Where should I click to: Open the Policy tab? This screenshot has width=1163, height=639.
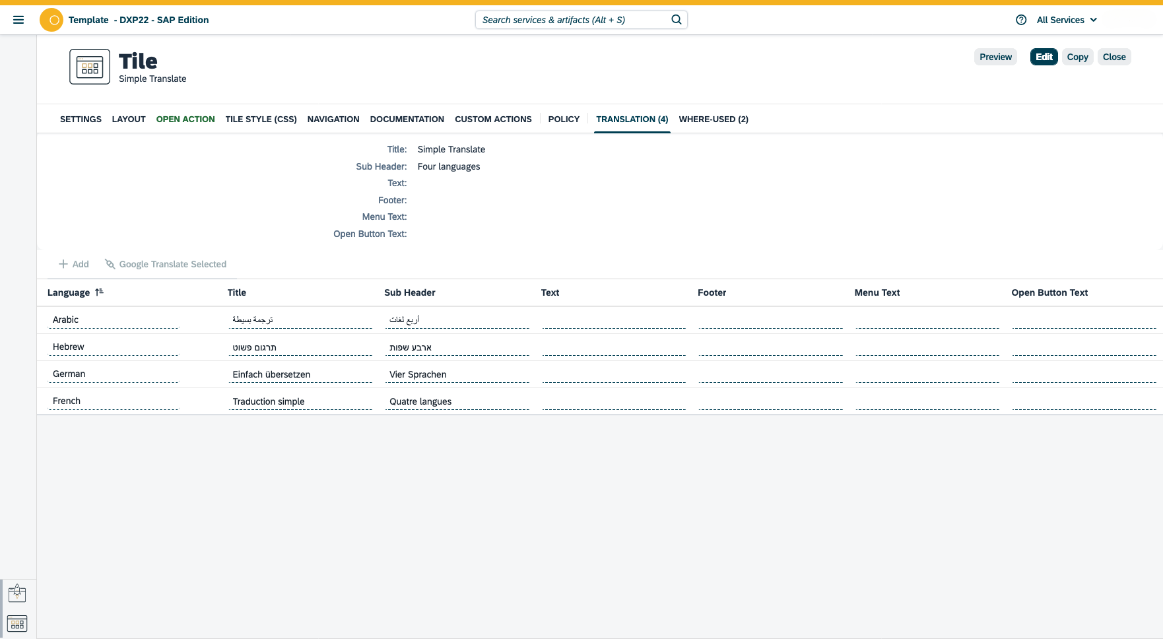[564, 119]
